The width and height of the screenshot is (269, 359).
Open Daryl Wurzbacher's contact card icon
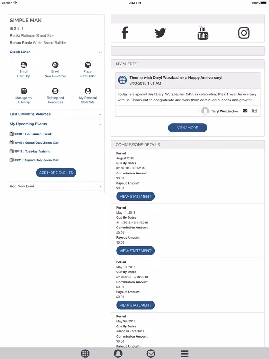pyautogui.click(x=254, y=111)
